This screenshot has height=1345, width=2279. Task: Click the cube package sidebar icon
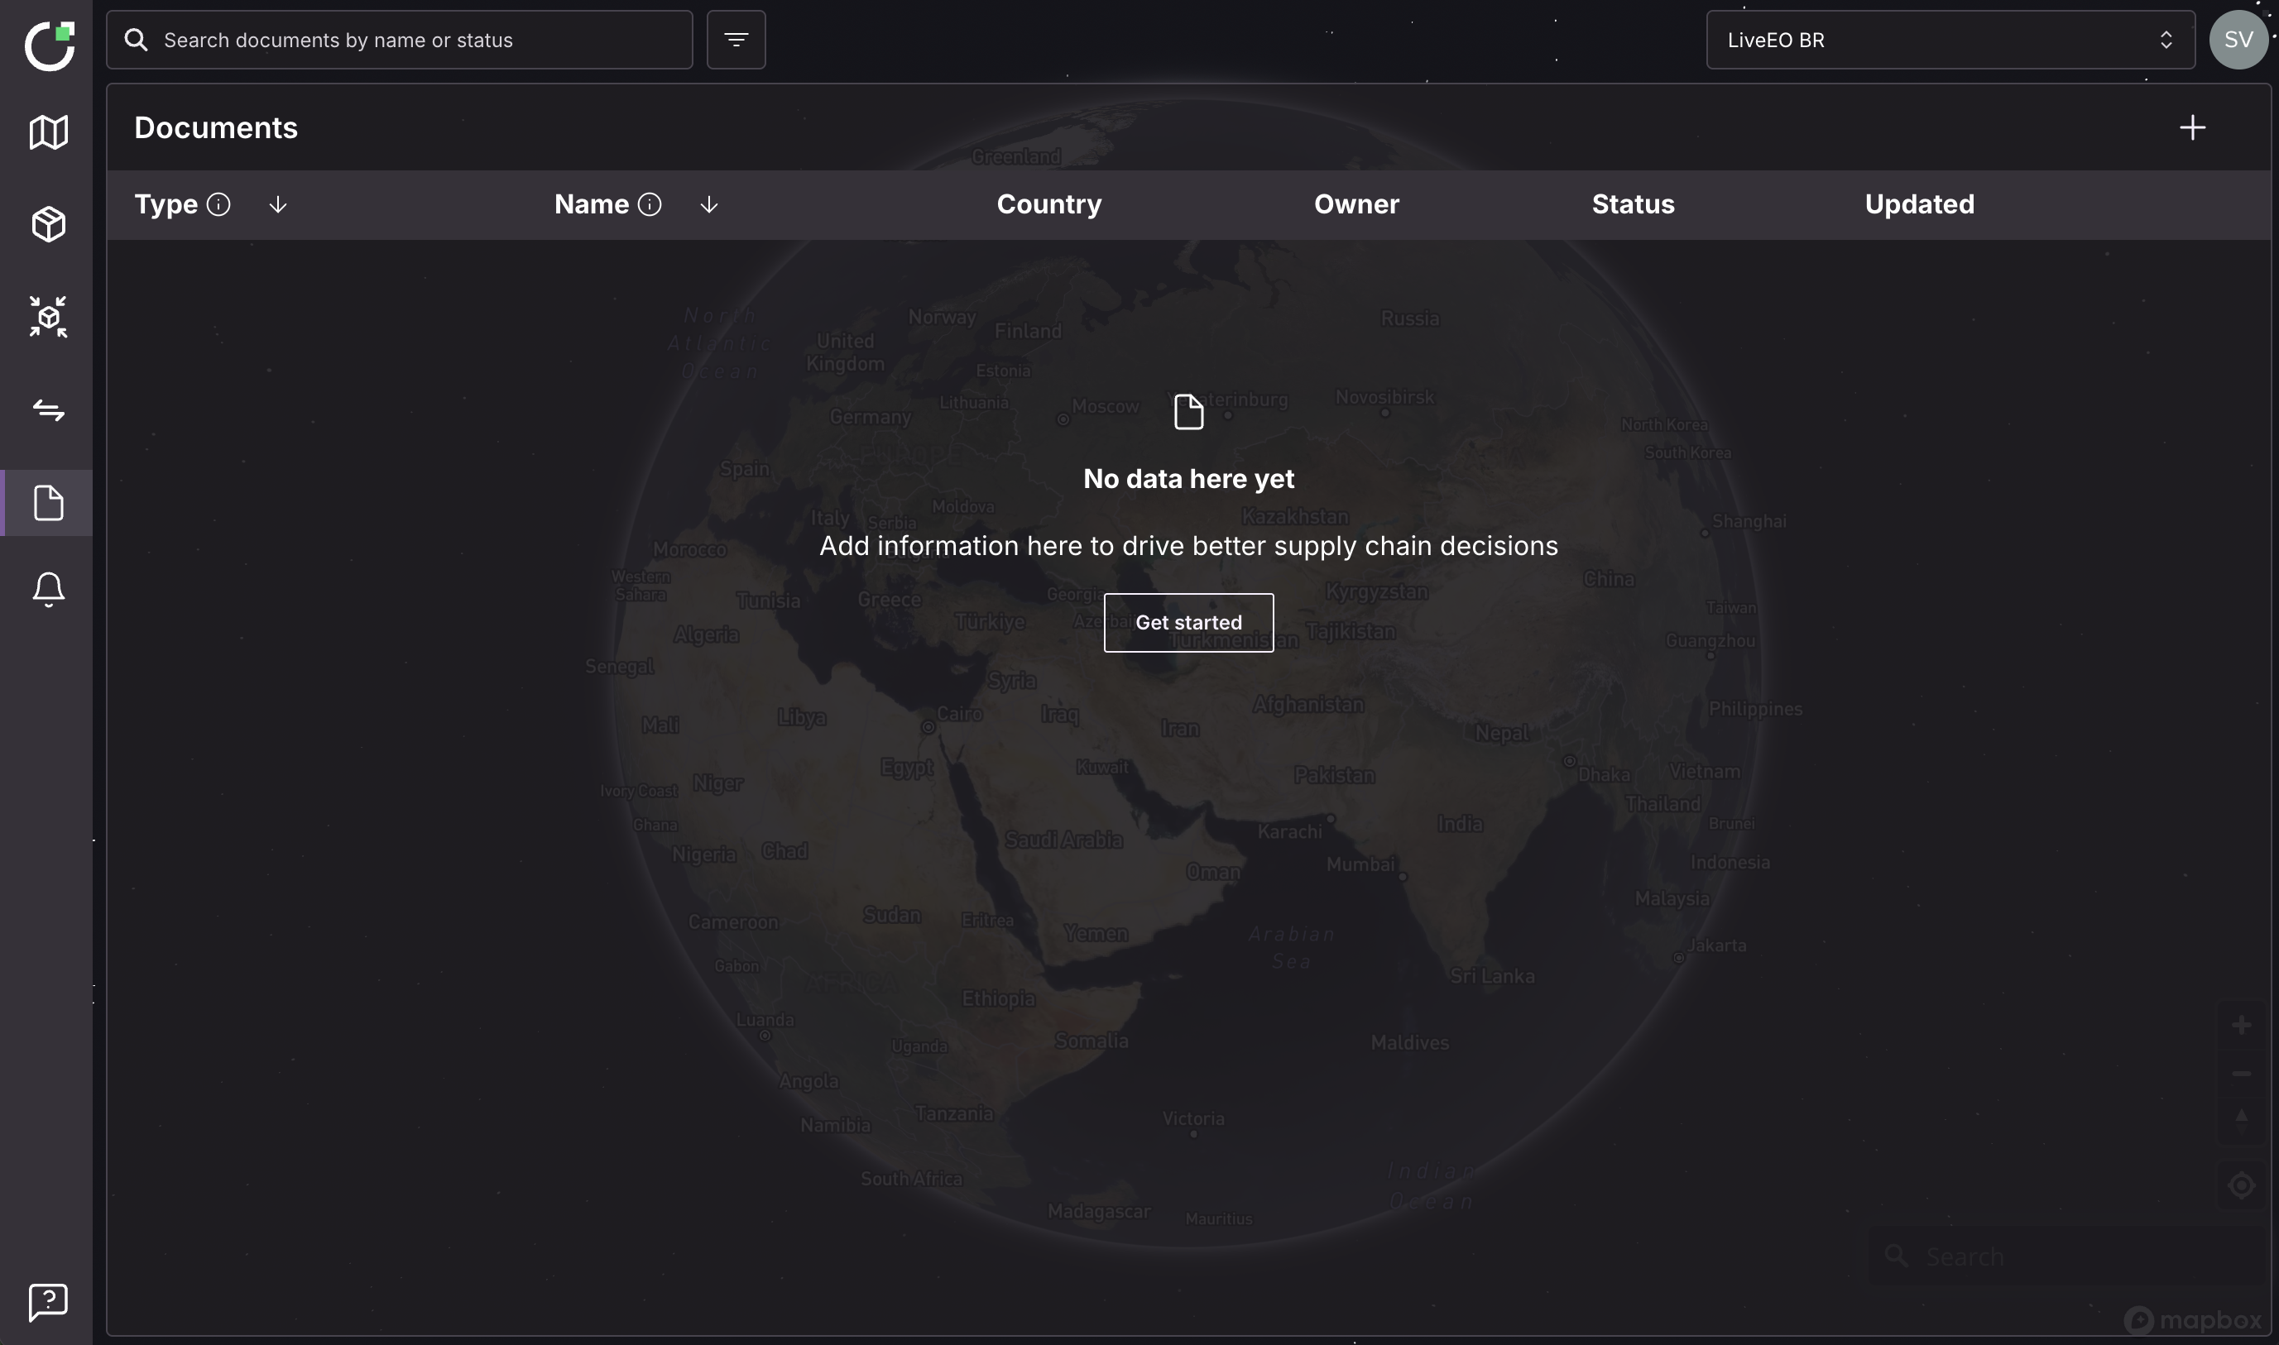[x=48, y=224]
